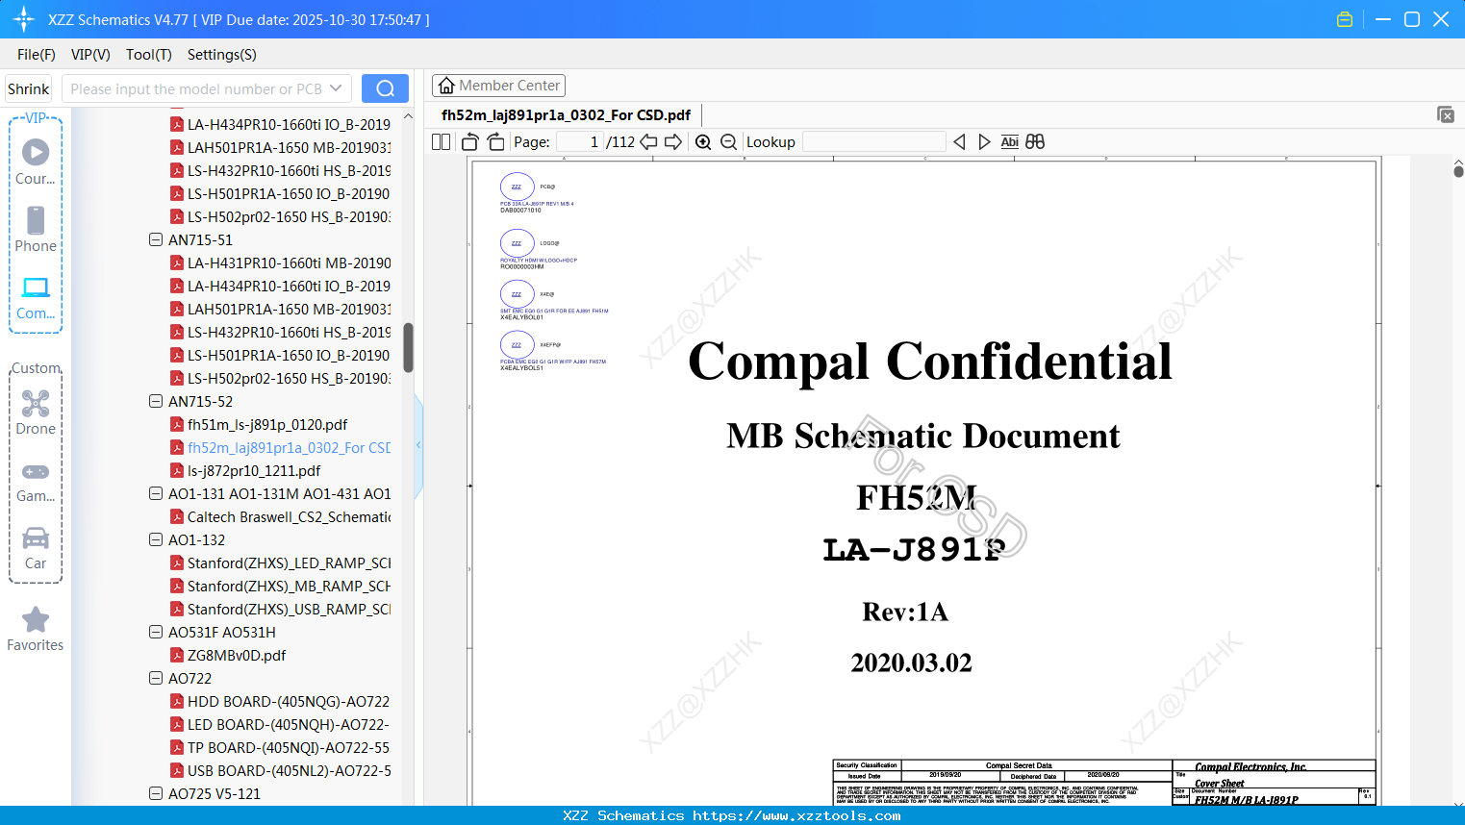The width and height of the screenshot is (1465, 825).
Task: Select the fh52m_laj891pr1a_0302_For CSD.pdf tab
Action: pos(567,115)
